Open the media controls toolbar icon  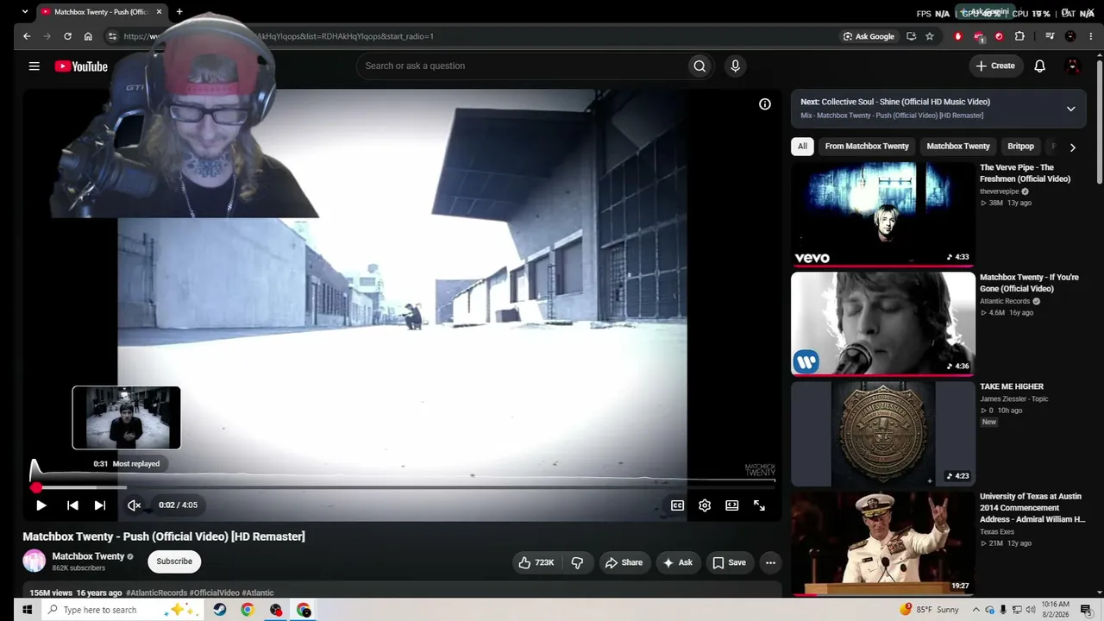click(1050, 36)
